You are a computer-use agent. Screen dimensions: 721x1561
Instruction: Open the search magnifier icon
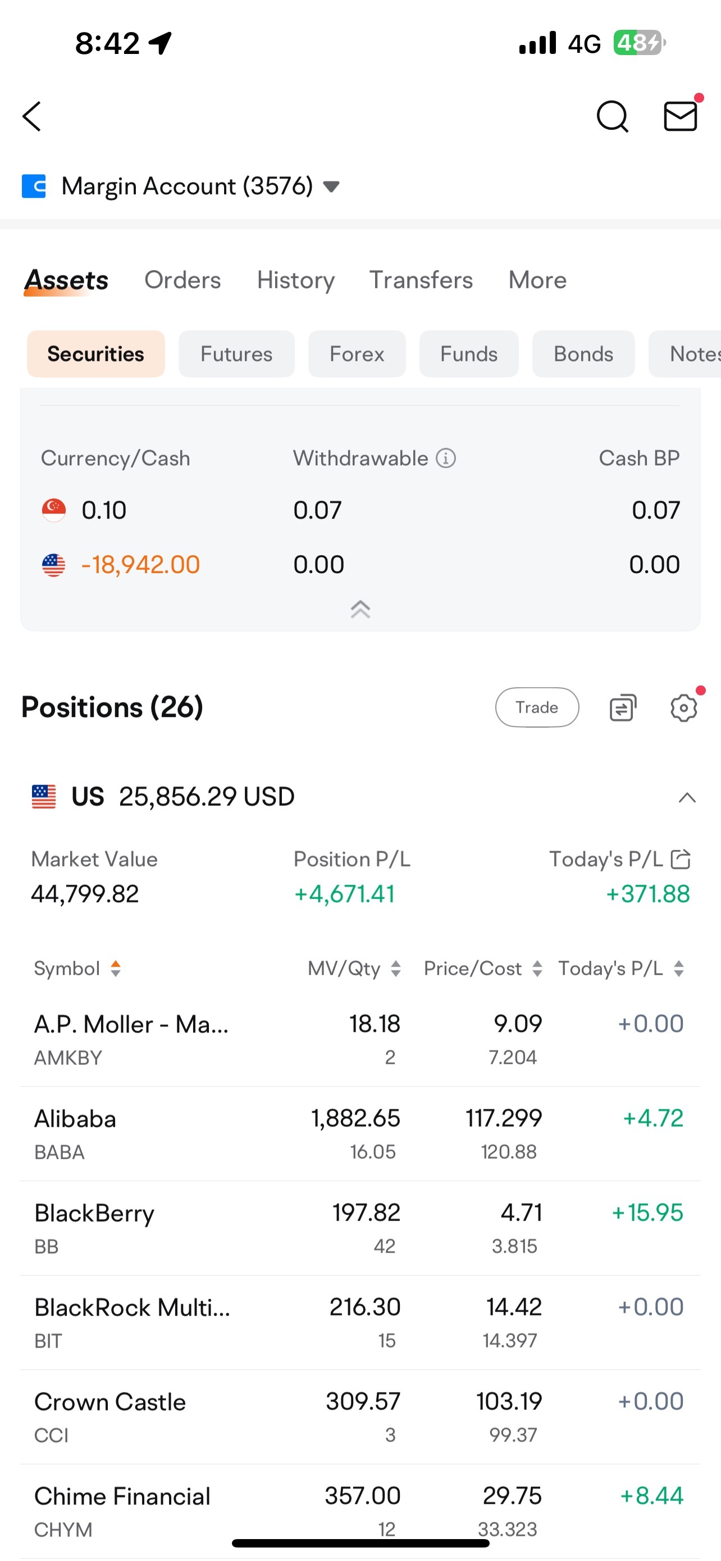[613, 116]
